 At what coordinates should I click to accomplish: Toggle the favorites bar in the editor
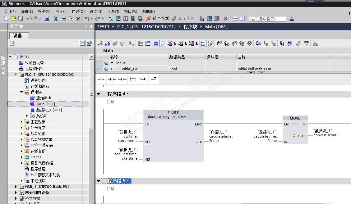pyautogui.click(x=210, y=43)
